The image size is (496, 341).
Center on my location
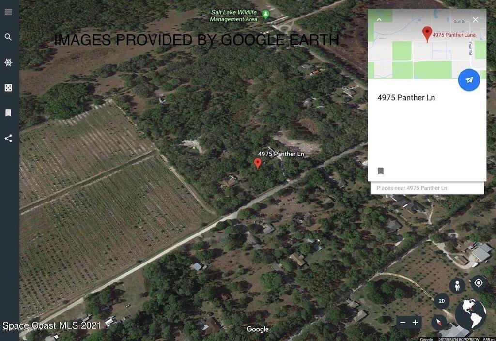point(478,282)
